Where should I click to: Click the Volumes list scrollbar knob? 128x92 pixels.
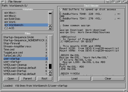point(50,14)
